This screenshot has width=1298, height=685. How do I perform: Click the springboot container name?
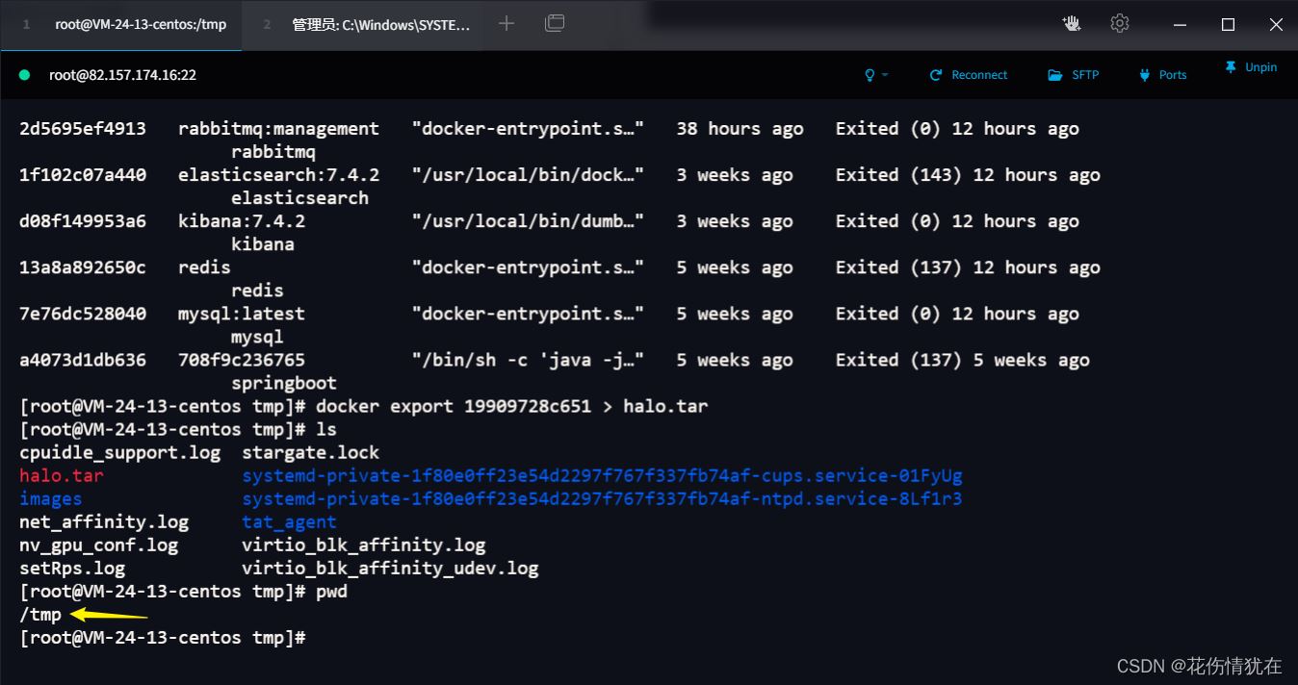284,383
